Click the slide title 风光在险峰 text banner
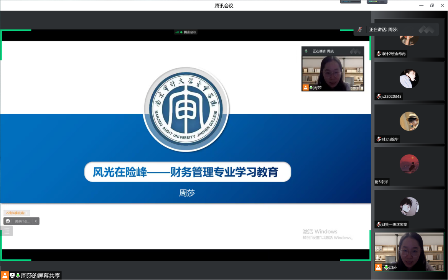The width and height of the screenshot is (448, 280). tap(188, 172)
